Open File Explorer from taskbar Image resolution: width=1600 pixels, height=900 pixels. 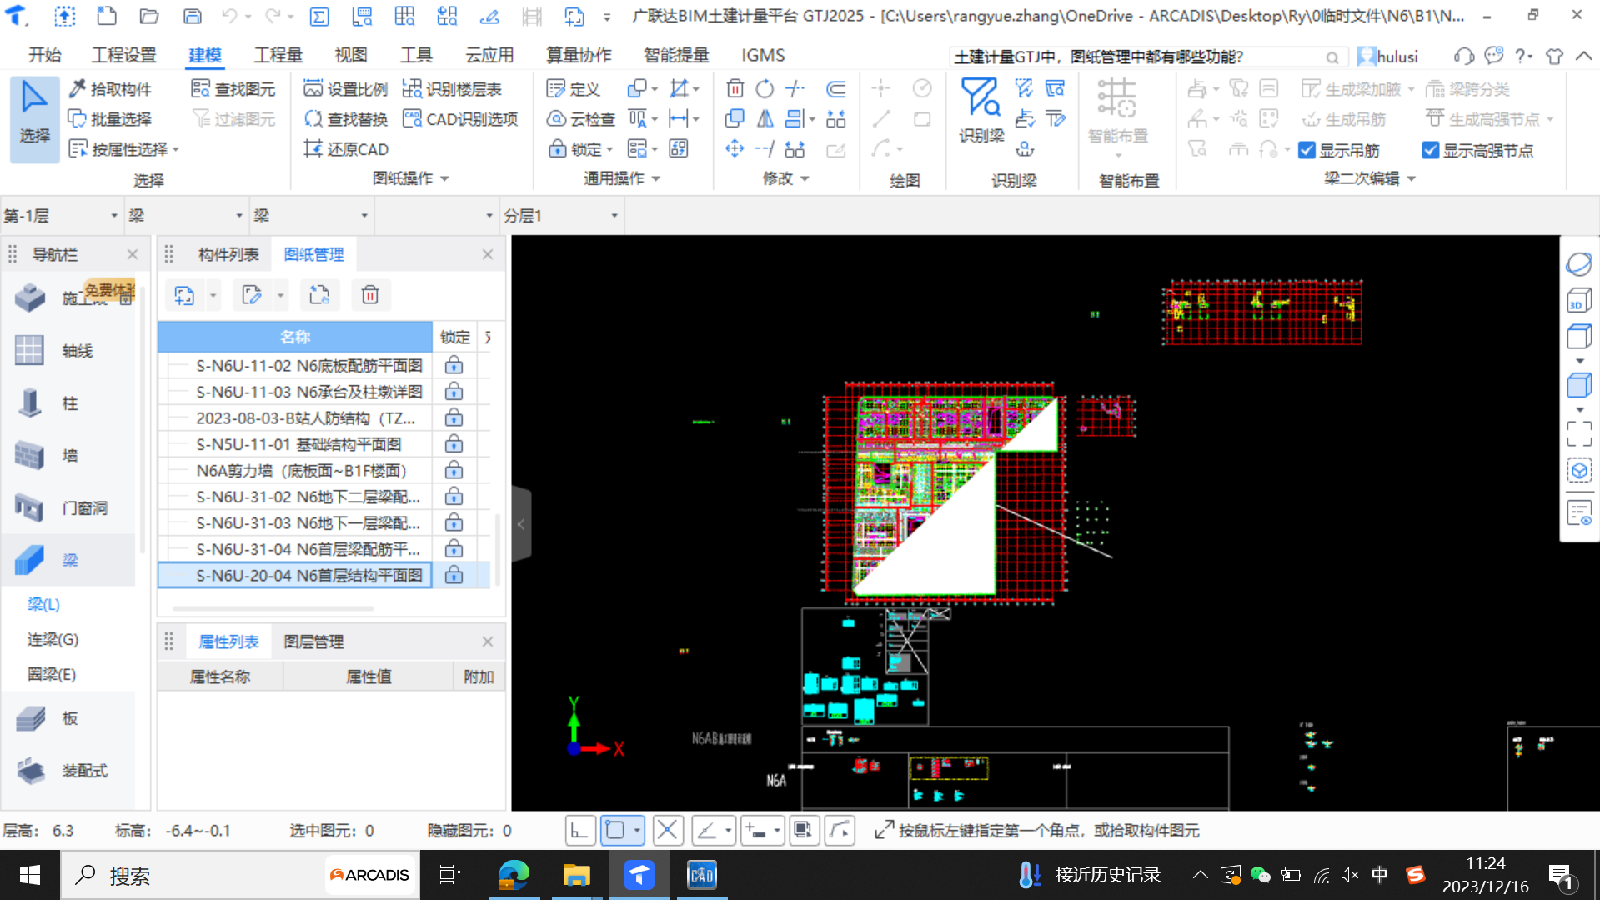pyautogui.click(x=576, y=875)
